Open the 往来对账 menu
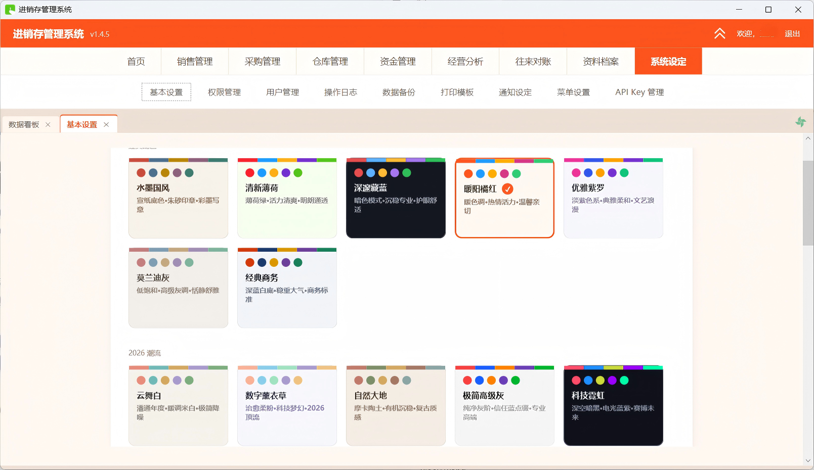The width and height of the screenshot is (814, 470). [533, 61]
